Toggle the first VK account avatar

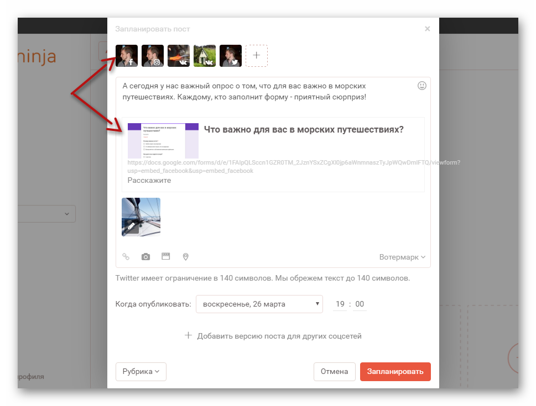pyautogui.click(x=179, y=56)
